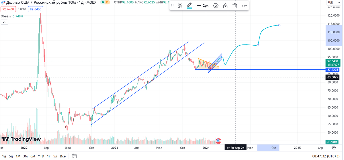This screenshot has width=344, height=160.
Task: Click the вт 30 Апр '24 date label
Action: click(x=235, y=148)
